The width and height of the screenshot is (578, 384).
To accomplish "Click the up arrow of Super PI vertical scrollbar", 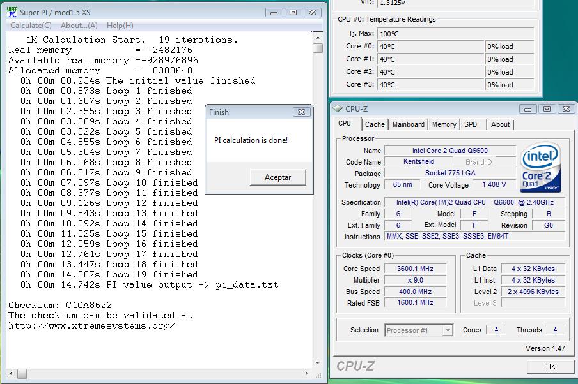I will click(x=318, y=38).
